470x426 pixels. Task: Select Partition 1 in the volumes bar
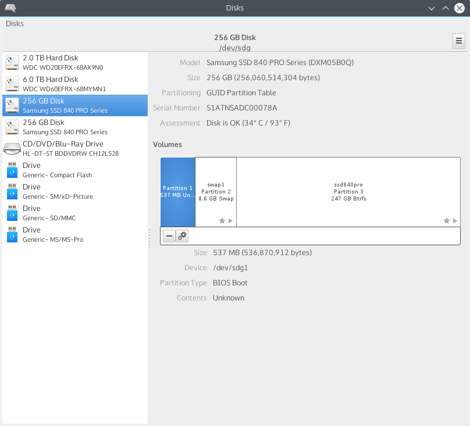point(178,192)
